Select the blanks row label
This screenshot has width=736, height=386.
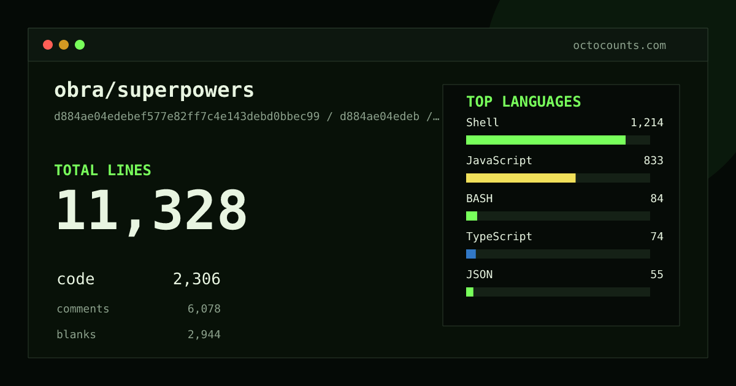(x=76, y=335)
